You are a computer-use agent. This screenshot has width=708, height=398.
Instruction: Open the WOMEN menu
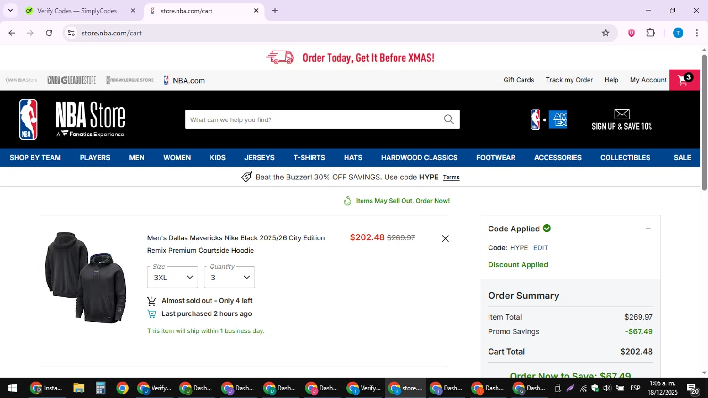(x=177, y=158)
